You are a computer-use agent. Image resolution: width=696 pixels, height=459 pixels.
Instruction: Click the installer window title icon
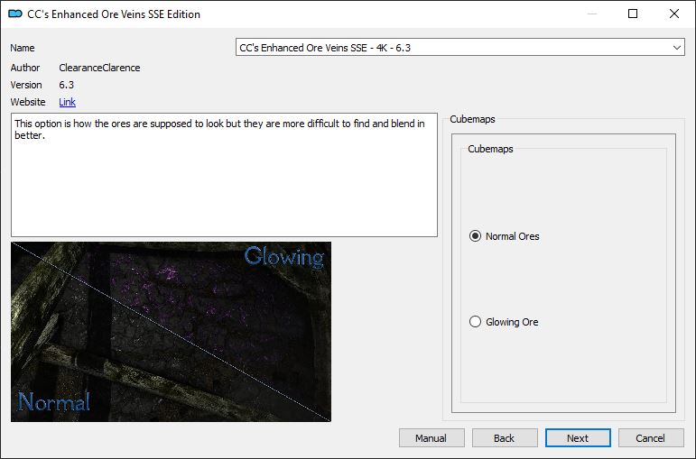pyautogui.click(x=15, y=14)
